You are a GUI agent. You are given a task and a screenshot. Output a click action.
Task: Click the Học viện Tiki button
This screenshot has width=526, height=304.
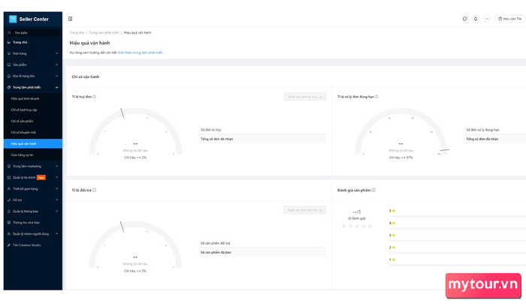point(510,19)
